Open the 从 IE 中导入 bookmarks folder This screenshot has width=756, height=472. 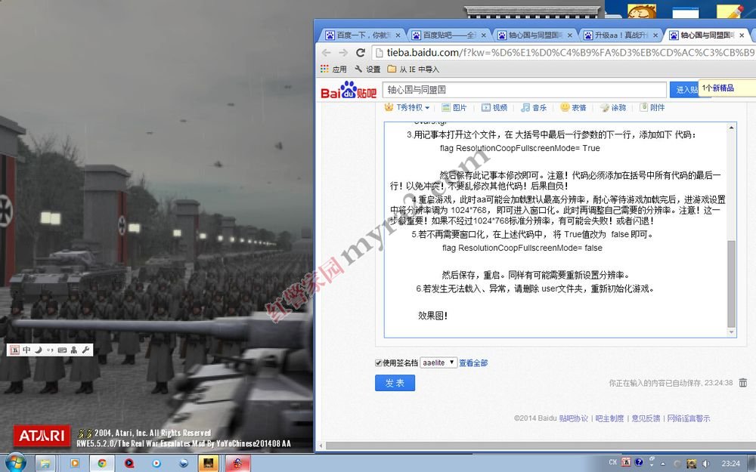click(414, 69)
